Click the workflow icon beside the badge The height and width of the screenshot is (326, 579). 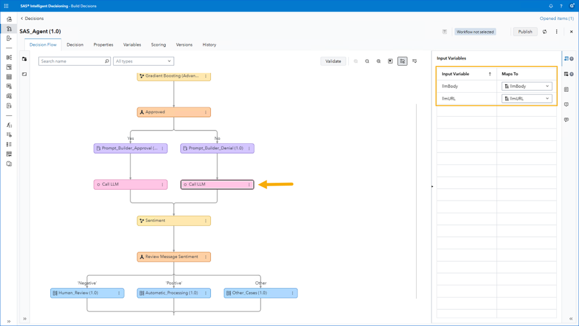[x=445, y=32]
